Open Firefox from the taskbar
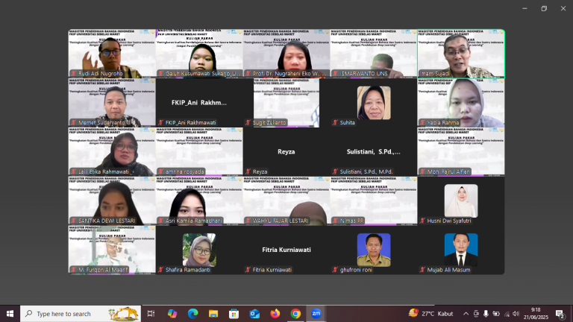This screenshot has width=573, height=322. 275,314
